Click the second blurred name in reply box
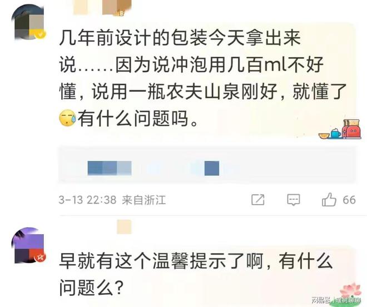The image size is (367, 307). (212, 168)
